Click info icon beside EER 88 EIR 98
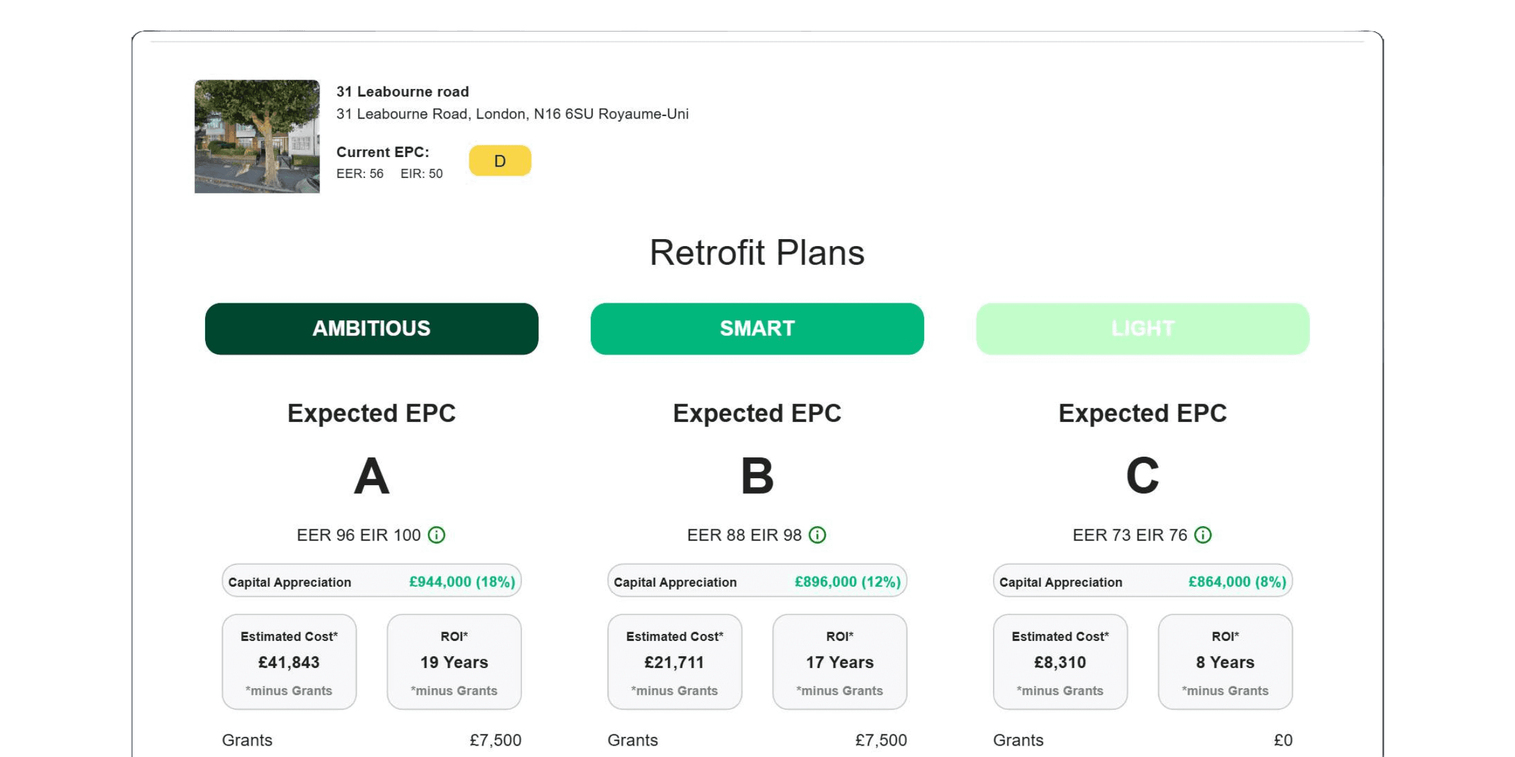Image resolution: width=1515 pixels, height=757 pixels. pyautogui.click(x=817, y=535)
